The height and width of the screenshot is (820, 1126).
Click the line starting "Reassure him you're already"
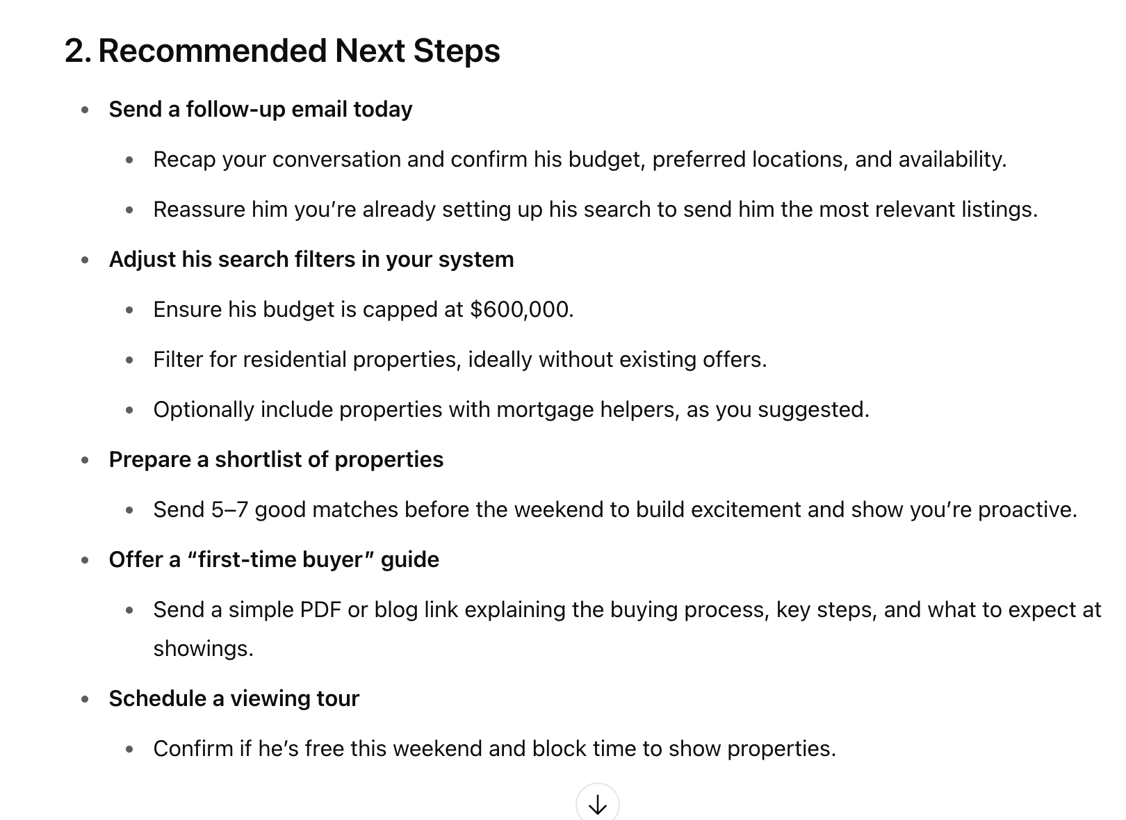click(x=595, y=209)
